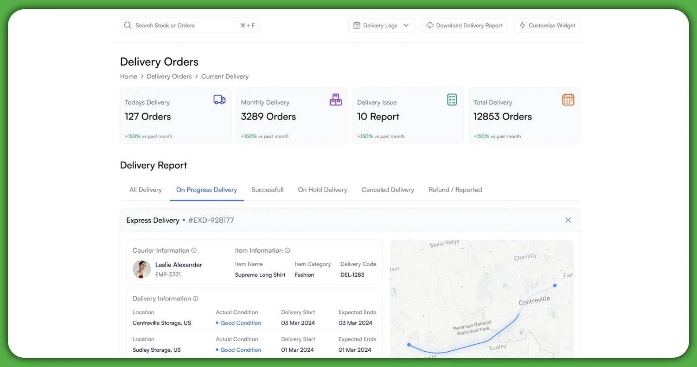Click the info icon beside Item Information

(x=287, y=250)
